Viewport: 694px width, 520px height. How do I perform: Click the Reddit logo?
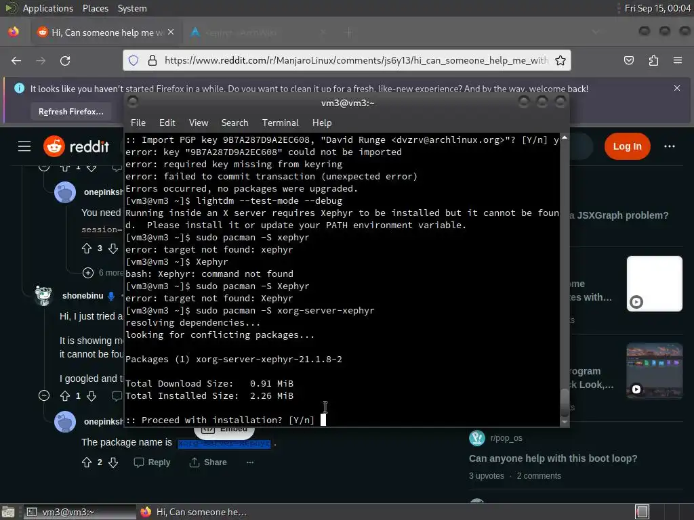[76, 146]
